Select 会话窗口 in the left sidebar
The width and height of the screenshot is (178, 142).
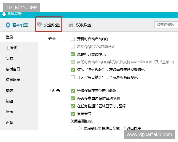point(19,69)
